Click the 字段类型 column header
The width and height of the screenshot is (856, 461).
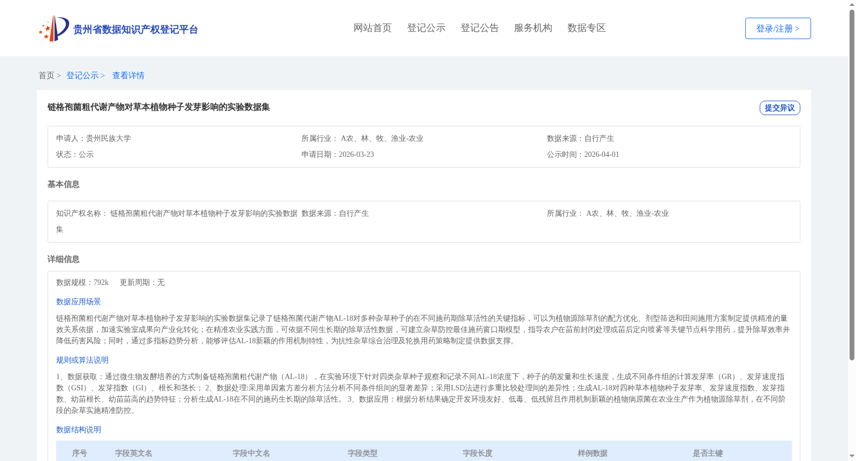(x=363, y=453)
